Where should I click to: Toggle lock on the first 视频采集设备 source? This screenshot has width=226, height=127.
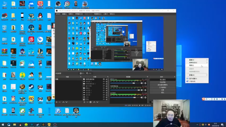click(x=107, y=79)
